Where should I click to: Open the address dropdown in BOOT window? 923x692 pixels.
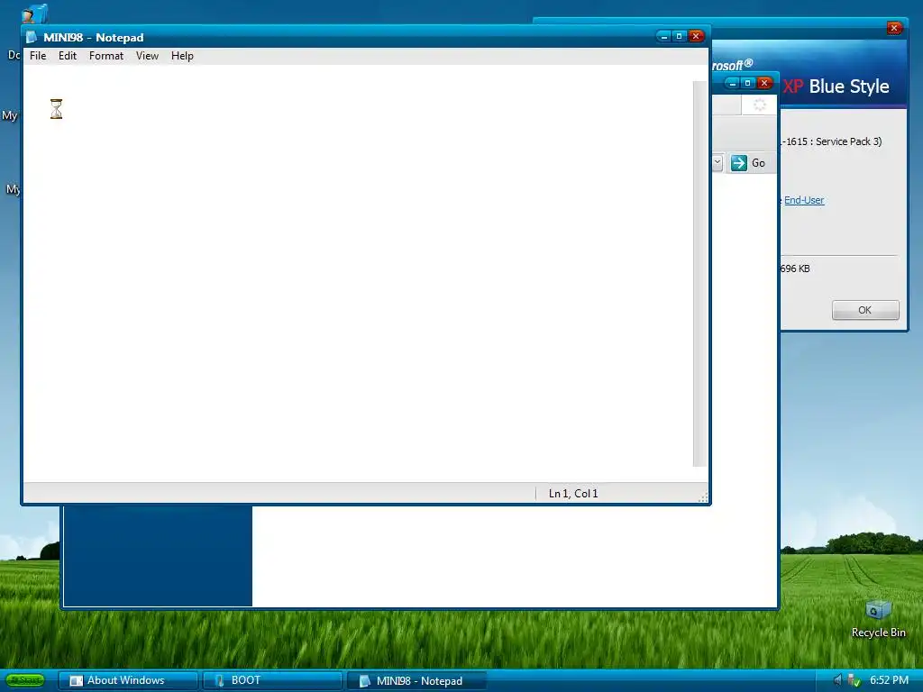pos(717,162)
